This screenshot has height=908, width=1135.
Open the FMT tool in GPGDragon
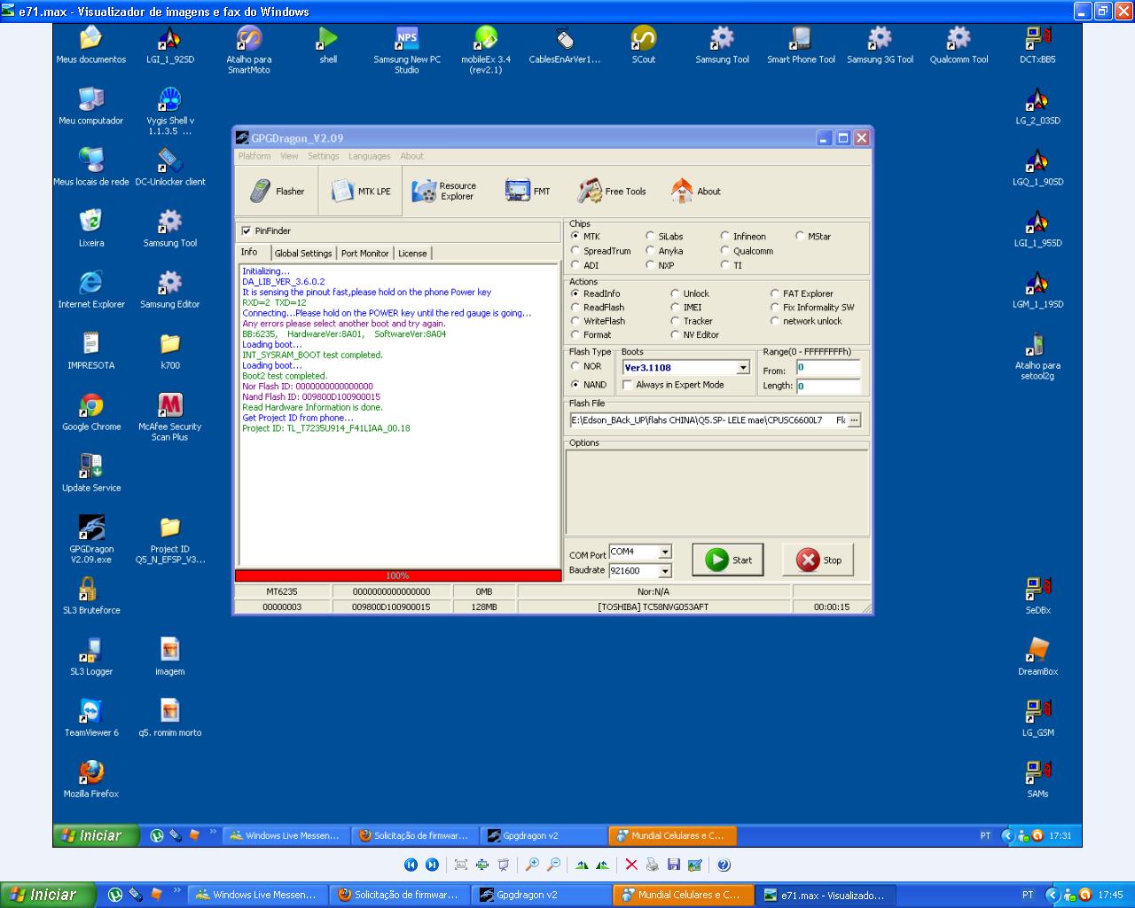click(x=528, y=191)
